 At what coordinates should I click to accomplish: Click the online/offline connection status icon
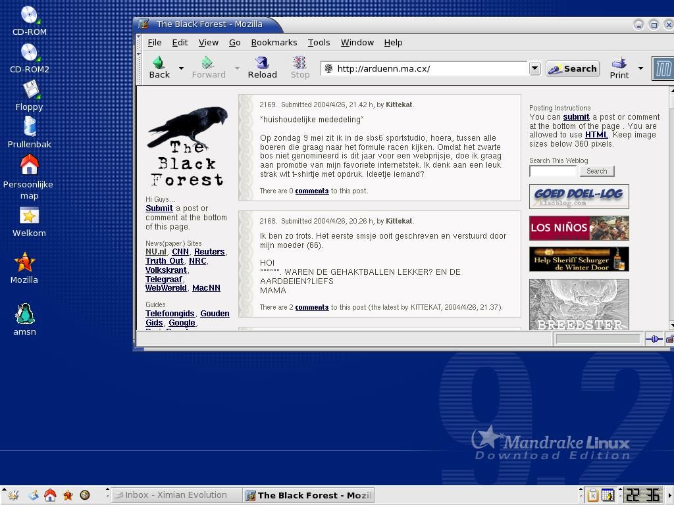[x=654, y=339]
